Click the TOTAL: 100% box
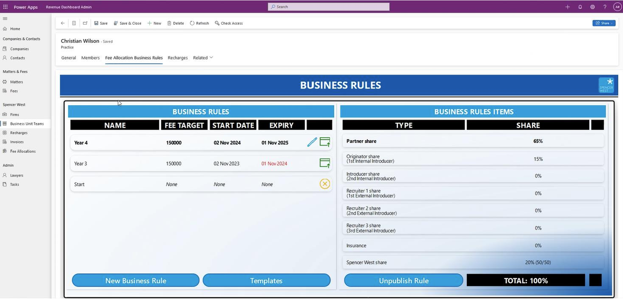This screenshot has width=623, height=299. pyautogui.click(x=526, y=280)
